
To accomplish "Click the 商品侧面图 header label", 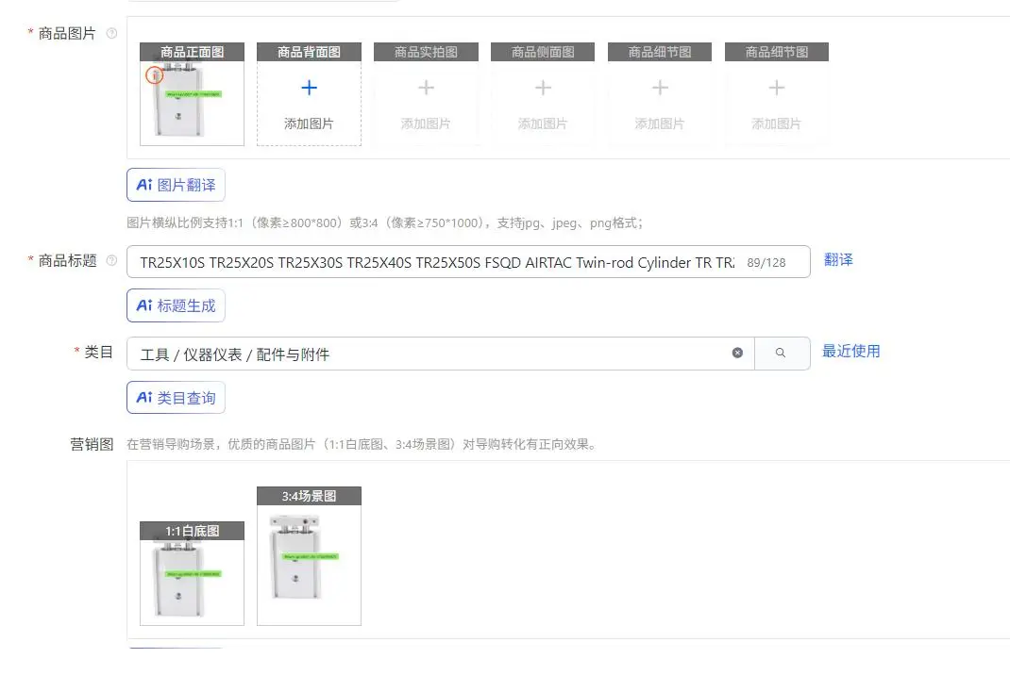I will tap(543, 52).
